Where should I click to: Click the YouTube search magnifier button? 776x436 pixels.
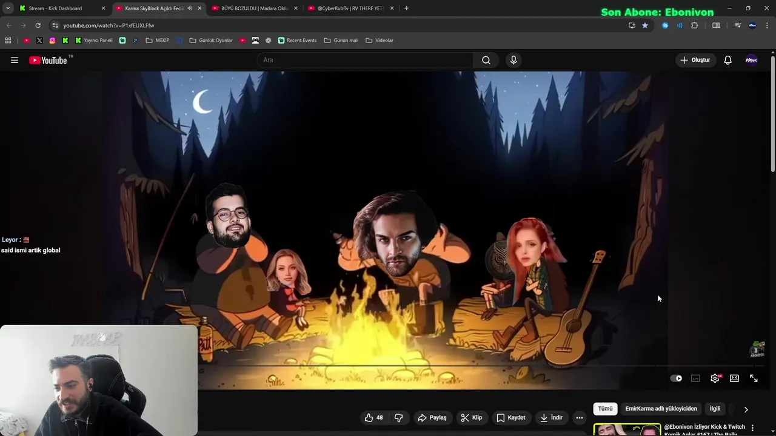tap(486, 60)
